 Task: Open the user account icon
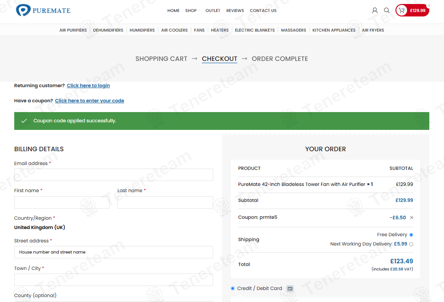coord(375,10)
